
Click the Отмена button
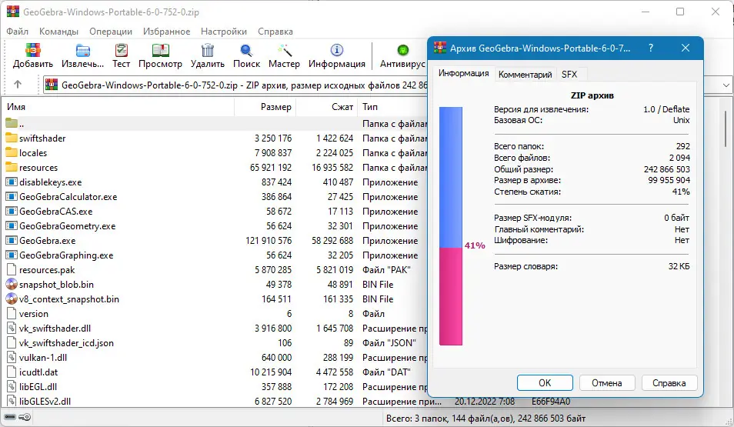click(x=607, y=383)
